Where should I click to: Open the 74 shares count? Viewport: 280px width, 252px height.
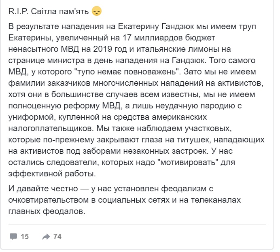(57, 237)
